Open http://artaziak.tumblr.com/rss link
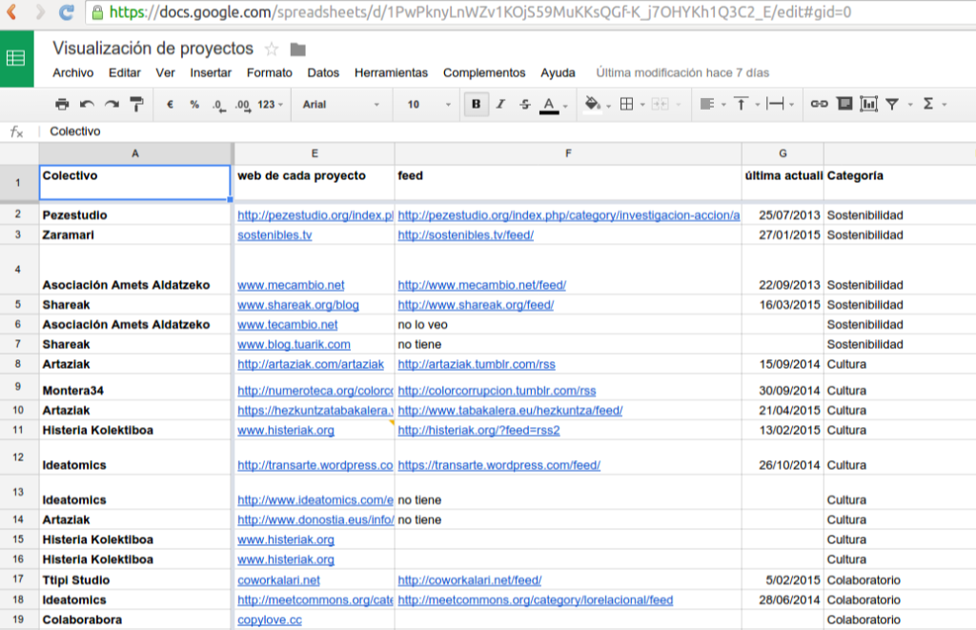The height and width of the screenshot is (630, 976). (477, 364)
